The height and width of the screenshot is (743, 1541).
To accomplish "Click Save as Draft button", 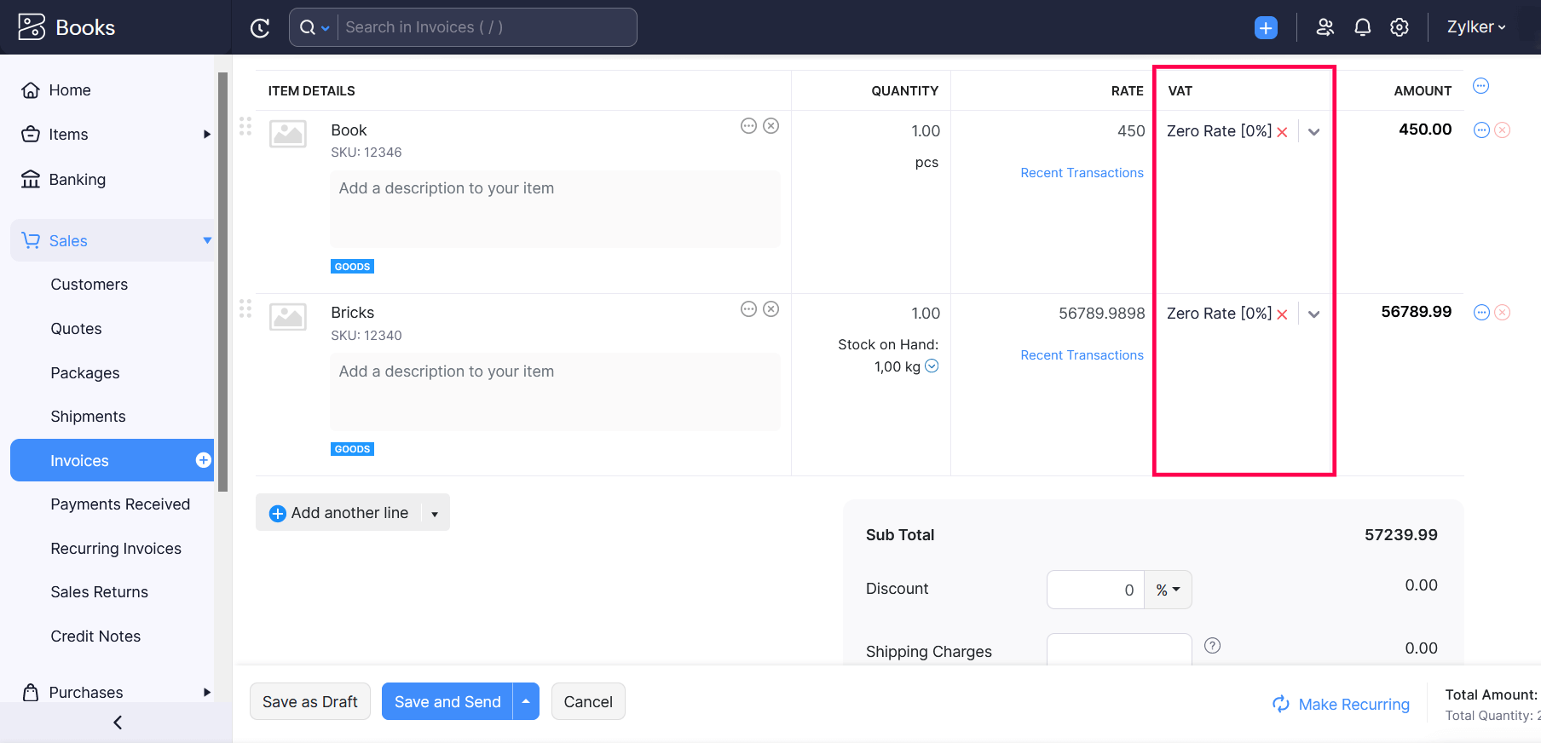I will click(x=309, y=701).
